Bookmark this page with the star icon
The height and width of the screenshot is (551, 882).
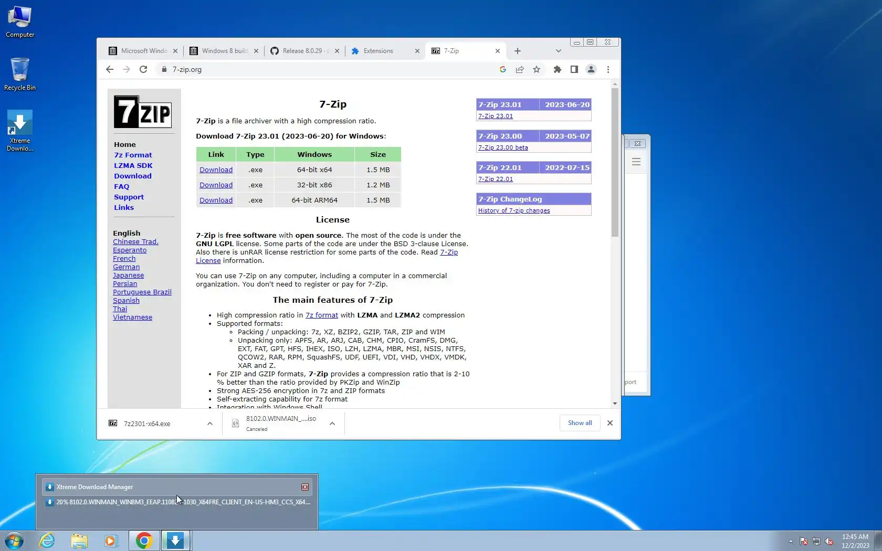[x=537, y=69]
